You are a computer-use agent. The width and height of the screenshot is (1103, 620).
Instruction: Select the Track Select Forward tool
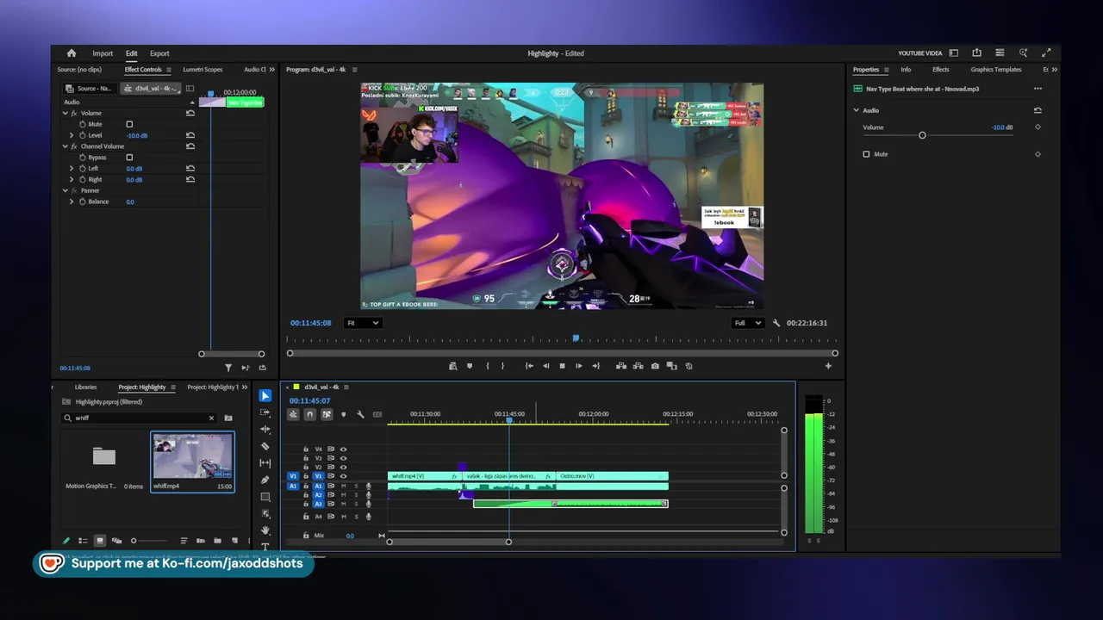(265, 412)
